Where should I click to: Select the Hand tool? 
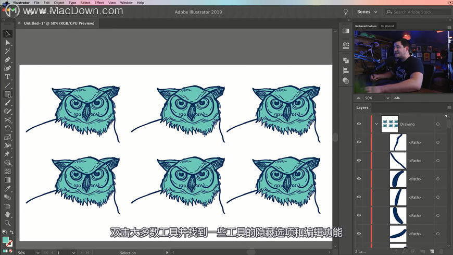click(7, 214)
